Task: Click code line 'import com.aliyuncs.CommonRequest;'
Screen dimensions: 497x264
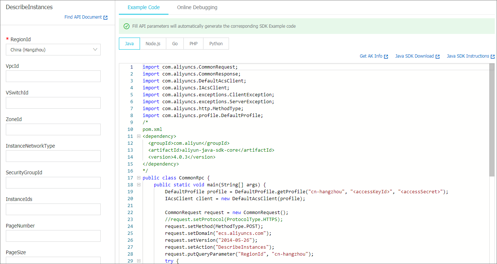Action: pos(190,67)
